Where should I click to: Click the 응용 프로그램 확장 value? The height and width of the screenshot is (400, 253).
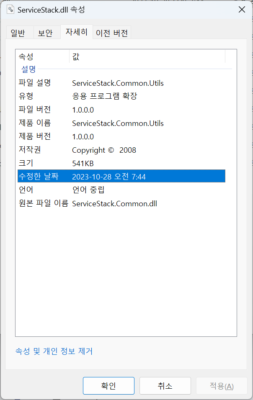click(x=105, y=96)
